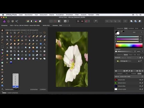Open the Apple menu

click(3, 15)
